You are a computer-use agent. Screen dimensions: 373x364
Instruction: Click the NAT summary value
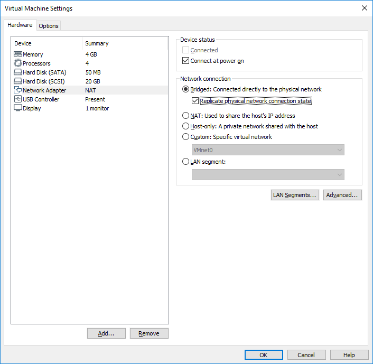click(x=91, y=90)
